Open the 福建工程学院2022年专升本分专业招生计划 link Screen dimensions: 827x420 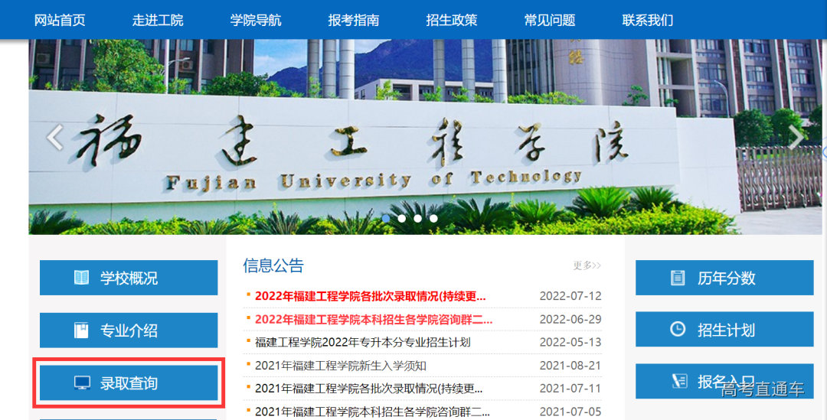363,343
